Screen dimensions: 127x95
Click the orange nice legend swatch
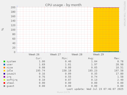pyautogui.click(x=4, y=68)
